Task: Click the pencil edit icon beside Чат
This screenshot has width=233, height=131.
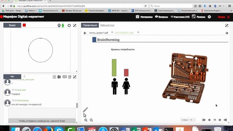Action: click(24, 76)
